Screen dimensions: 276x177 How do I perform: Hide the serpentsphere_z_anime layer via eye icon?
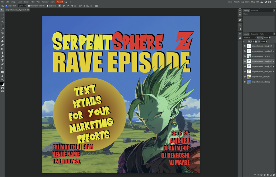[245, 56]
